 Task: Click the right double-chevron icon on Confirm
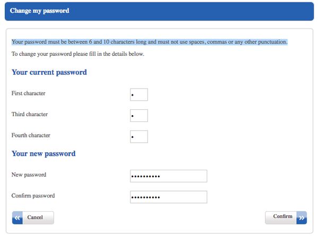[302, 217]
